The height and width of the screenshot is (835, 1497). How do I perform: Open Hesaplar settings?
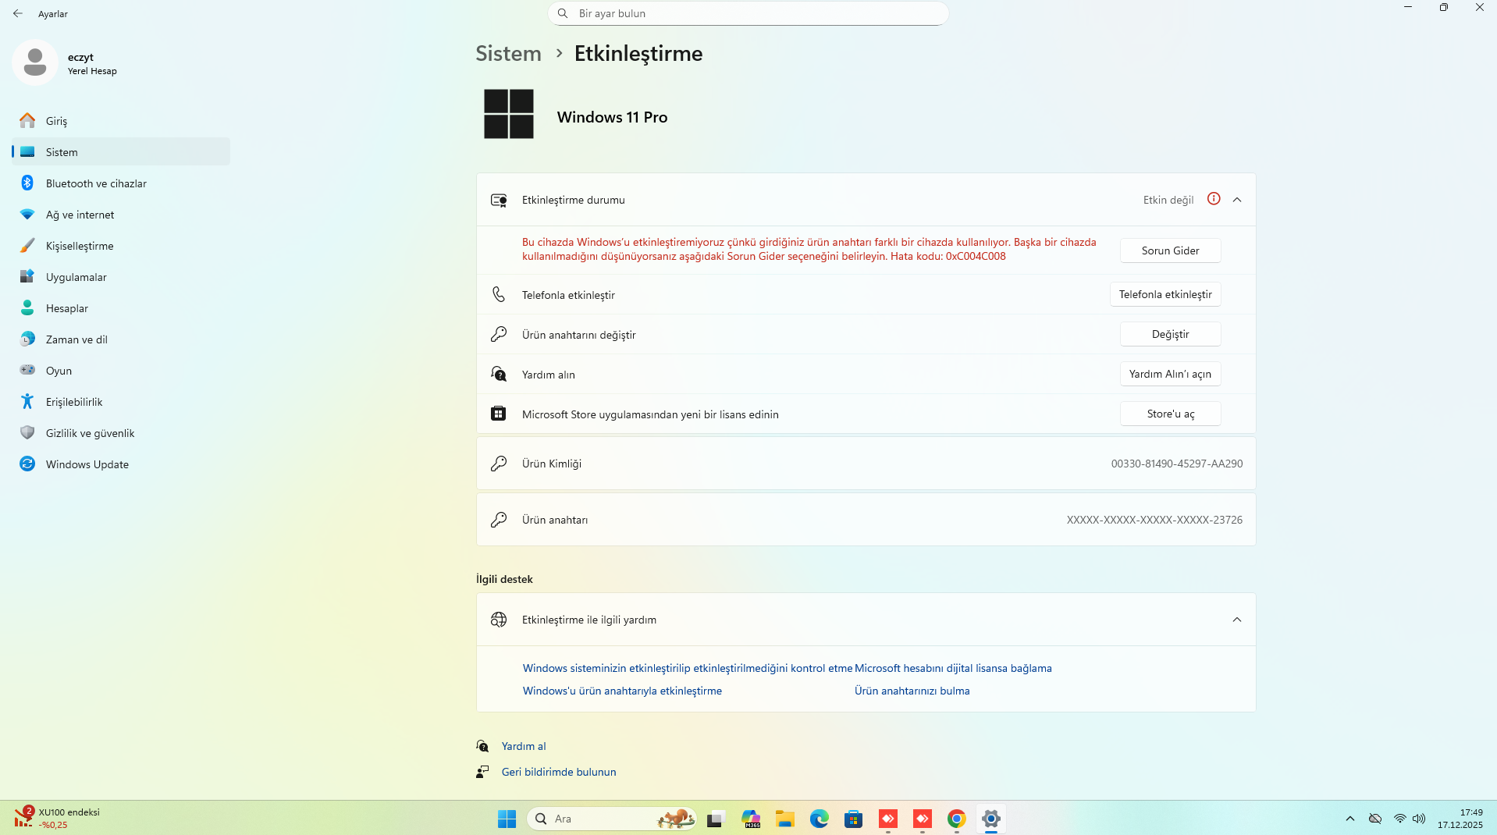pos(121,308)
